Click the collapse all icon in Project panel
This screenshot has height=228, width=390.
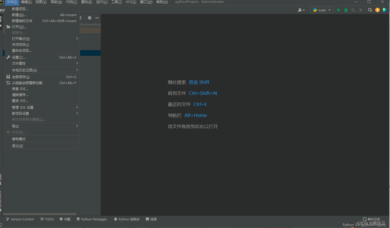coord(81,18)
